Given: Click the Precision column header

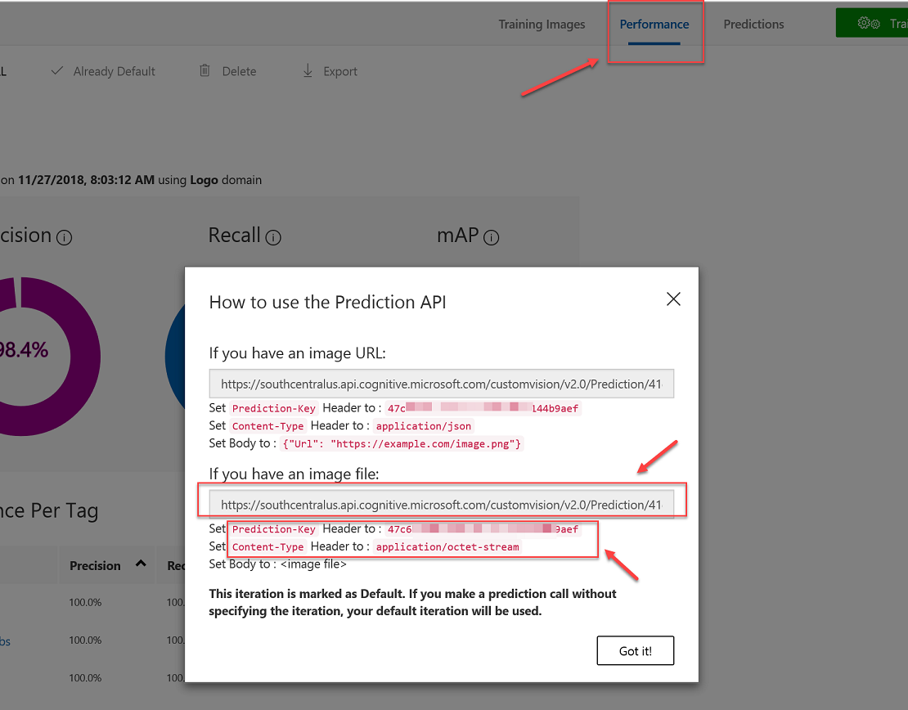Looking at the screenshot, I should pyautogui.click(x=95, y=566).
